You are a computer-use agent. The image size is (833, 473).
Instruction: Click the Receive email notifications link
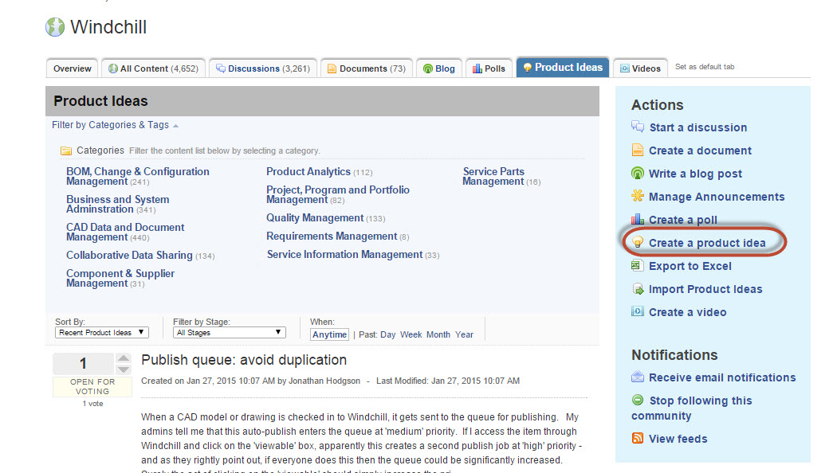(x=722, y=377)
